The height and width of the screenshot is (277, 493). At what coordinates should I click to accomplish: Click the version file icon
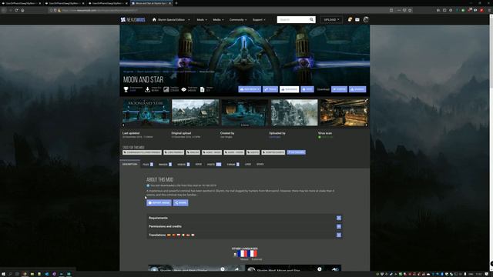[x=202, y=89]
